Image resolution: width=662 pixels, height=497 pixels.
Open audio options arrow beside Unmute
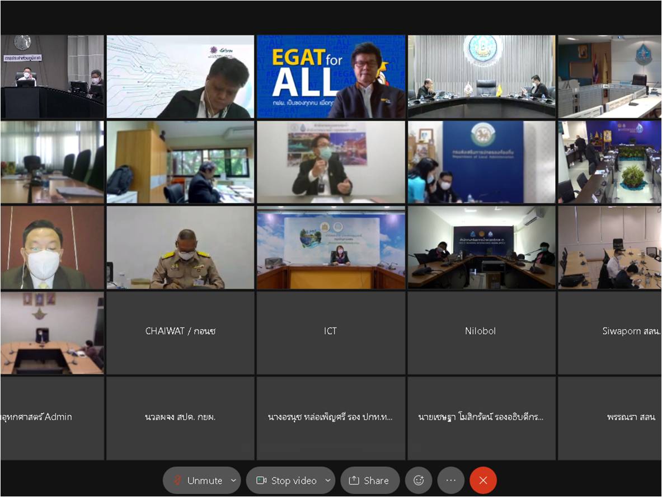(233, 480)
